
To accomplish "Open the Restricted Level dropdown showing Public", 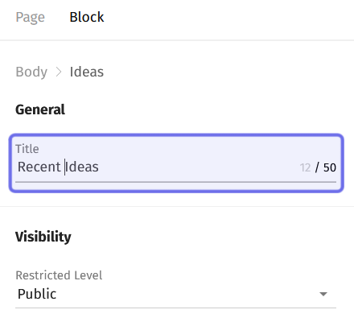I will [x=175, y=294].
